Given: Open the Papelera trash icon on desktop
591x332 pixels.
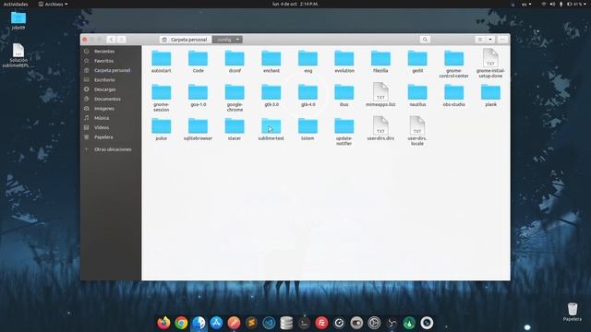Looking at the screenshot, I should pyautogui.click(x=573, y=312).
